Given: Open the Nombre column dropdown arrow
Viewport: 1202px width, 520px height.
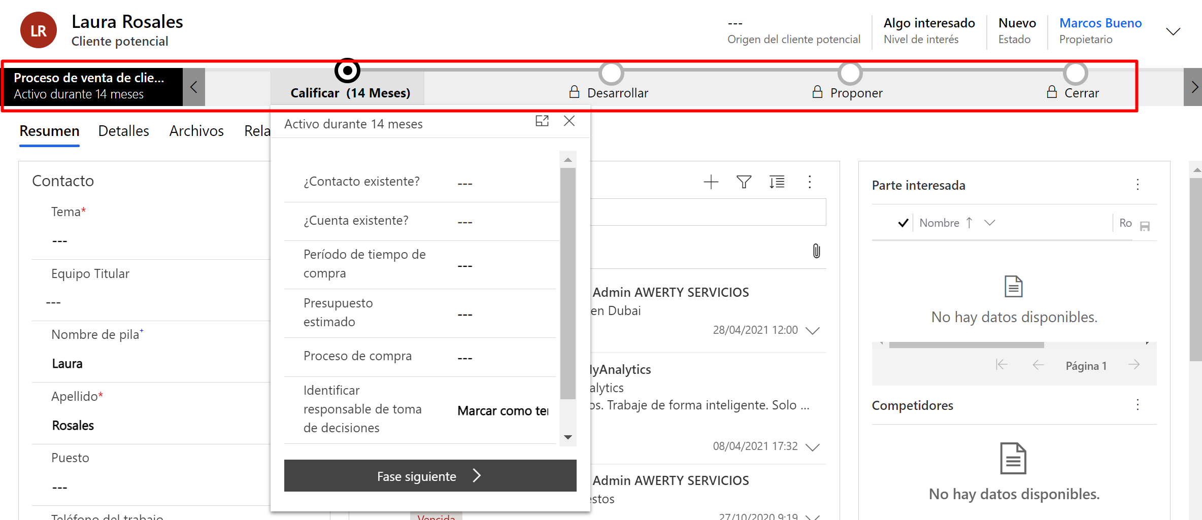Looking at the screenshot, I should click(x=989, y=223).
